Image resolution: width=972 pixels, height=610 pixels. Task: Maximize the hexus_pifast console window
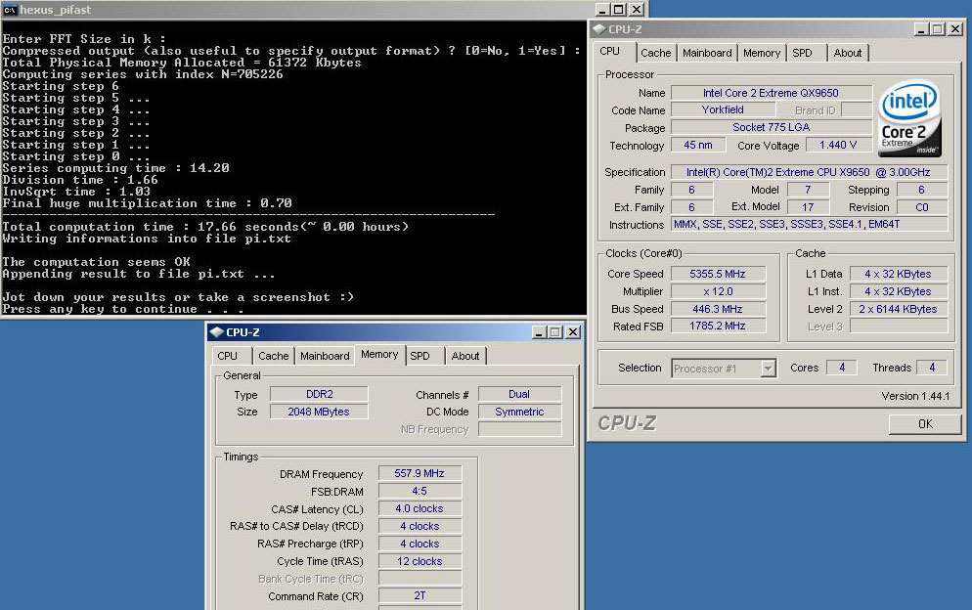point(619,10)
